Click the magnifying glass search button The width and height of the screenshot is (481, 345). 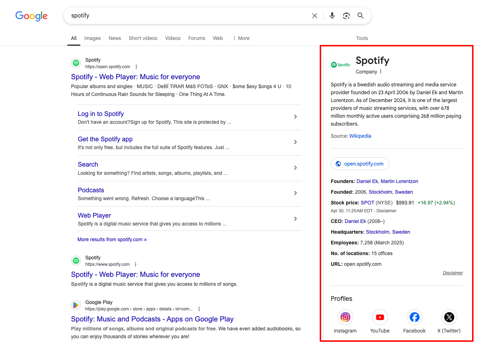(x=361, y=16)
